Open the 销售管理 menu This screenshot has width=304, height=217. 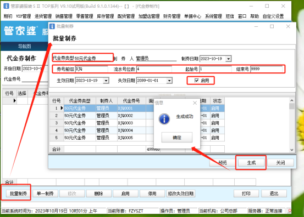pyautogui.click(x=64, y=16)
